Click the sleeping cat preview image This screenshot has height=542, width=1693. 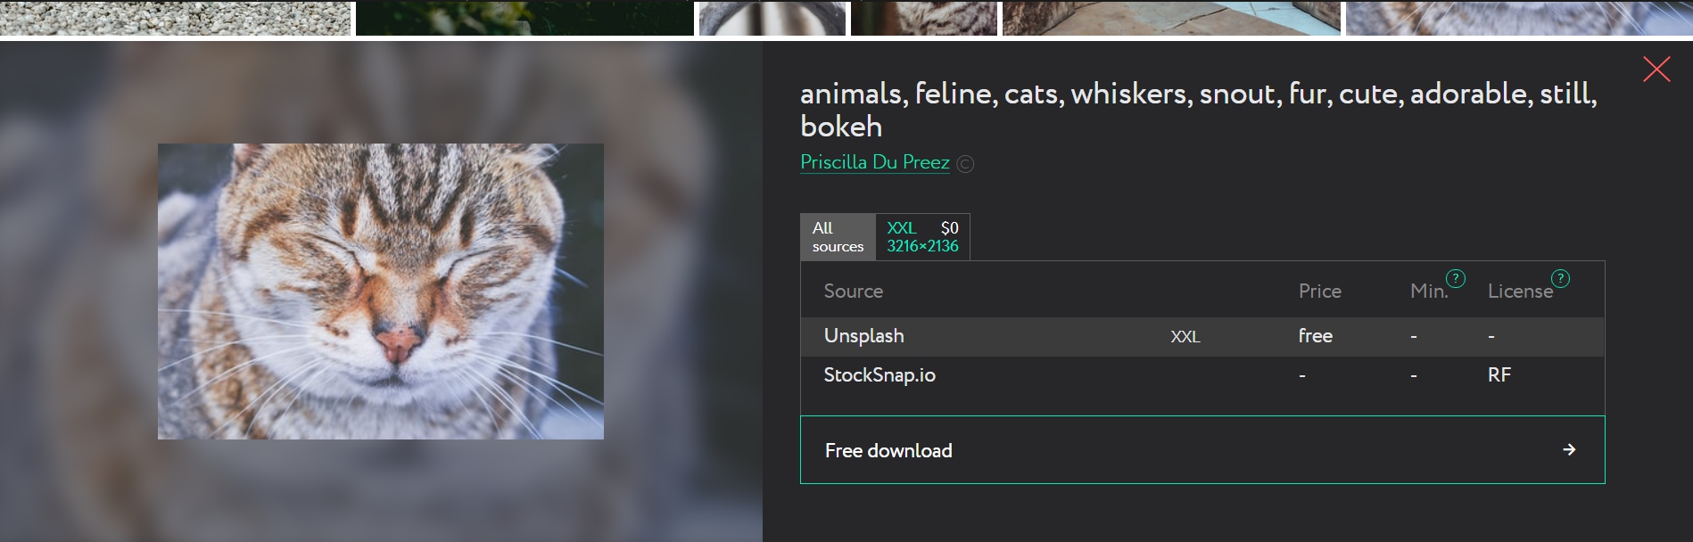[x=381, y=292]
